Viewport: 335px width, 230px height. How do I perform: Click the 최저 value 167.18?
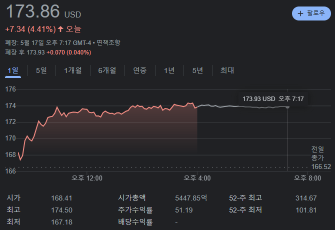pos(61,222)
